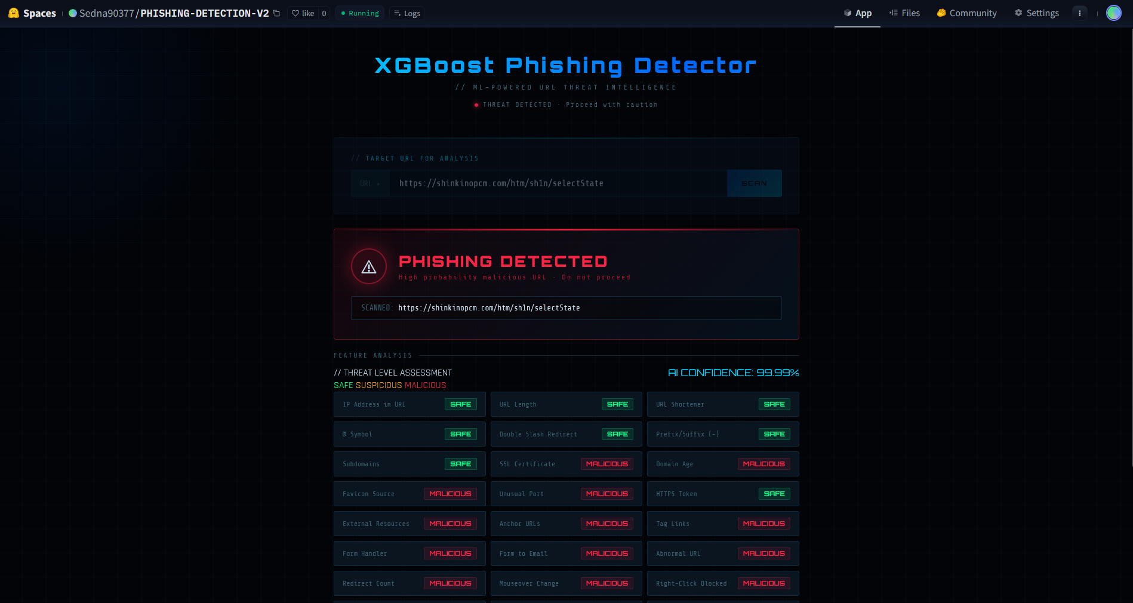Click the MALICIOUS badge for External Resources

(x=450, y=524)
